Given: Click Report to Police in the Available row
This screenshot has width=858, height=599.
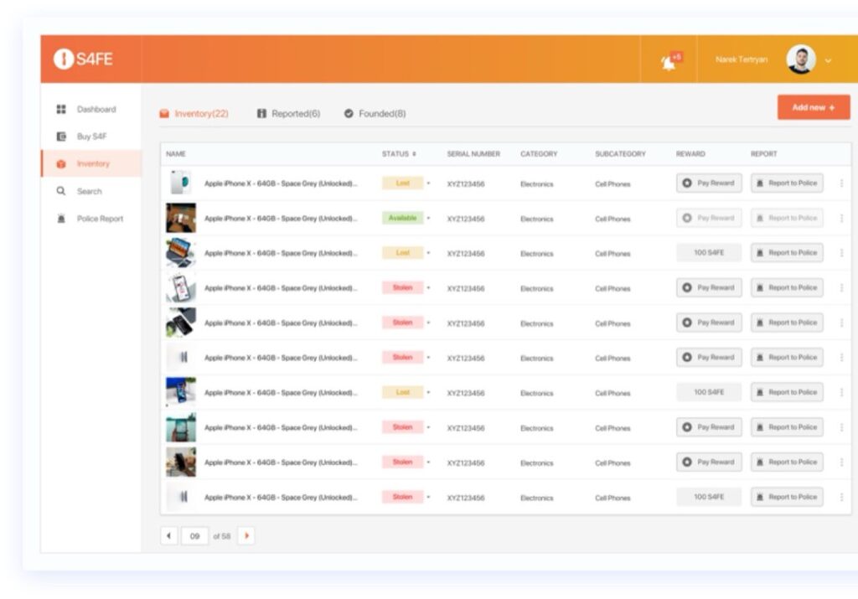Looking at the screenshot, I should point(787,218).
